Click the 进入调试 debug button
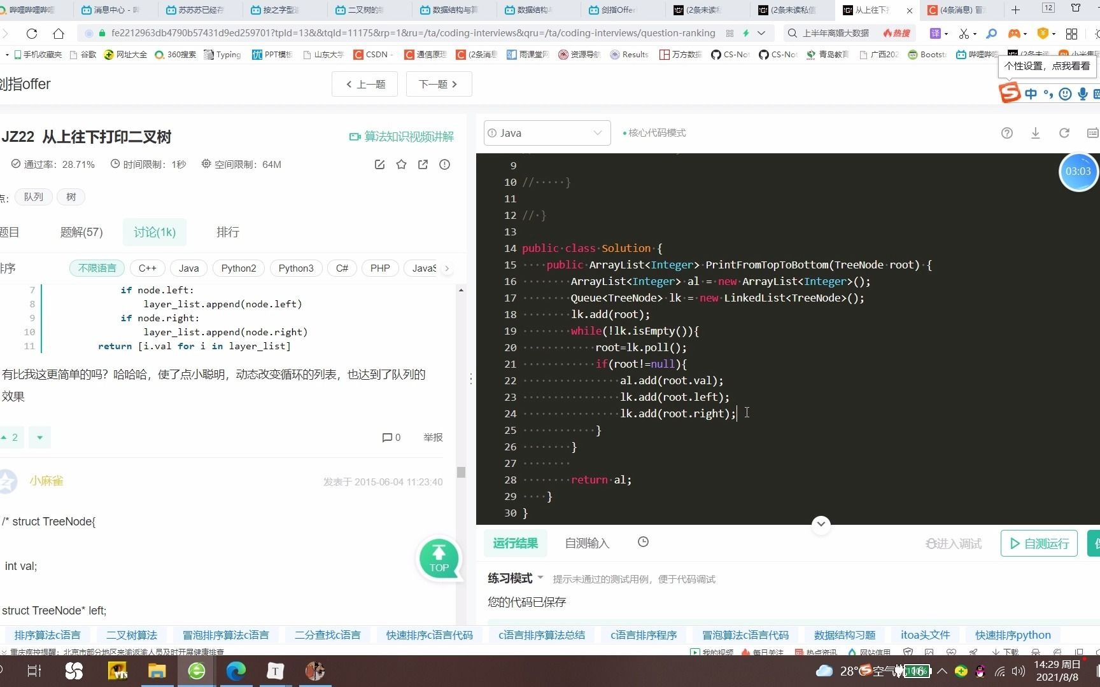 954,543
